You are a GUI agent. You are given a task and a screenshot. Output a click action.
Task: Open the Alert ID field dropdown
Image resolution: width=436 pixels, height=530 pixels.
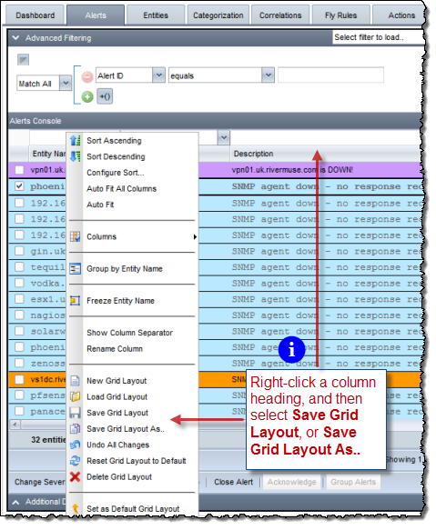coord(158,75)
